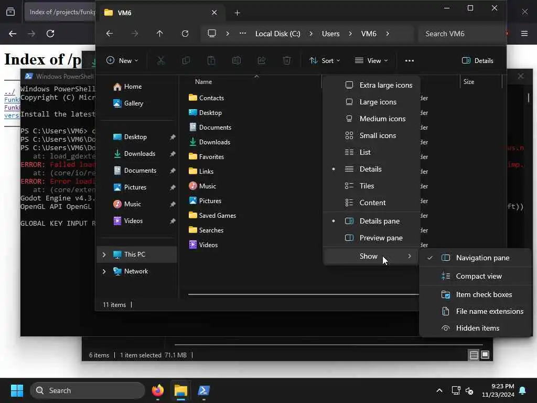Expand chevron after Local Disk (C:)
This screenshot has width=537, height=403.
[310, 34]
